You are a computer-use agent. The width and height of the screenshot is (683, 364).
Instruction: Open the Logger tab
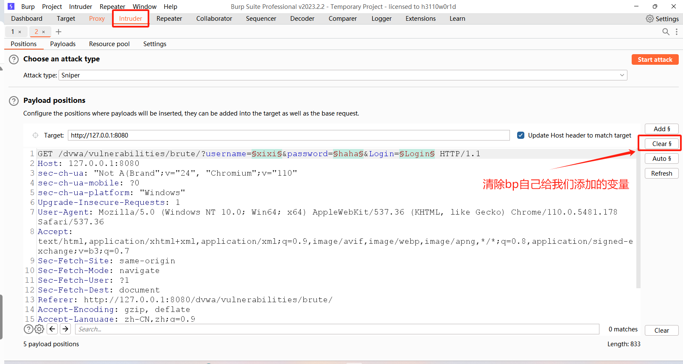(381, 19)
